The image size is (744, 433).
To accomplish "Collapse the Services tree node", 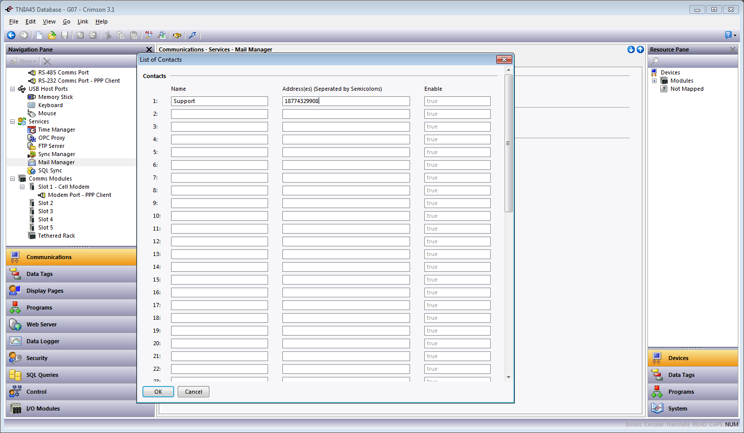I will point(12,121).
